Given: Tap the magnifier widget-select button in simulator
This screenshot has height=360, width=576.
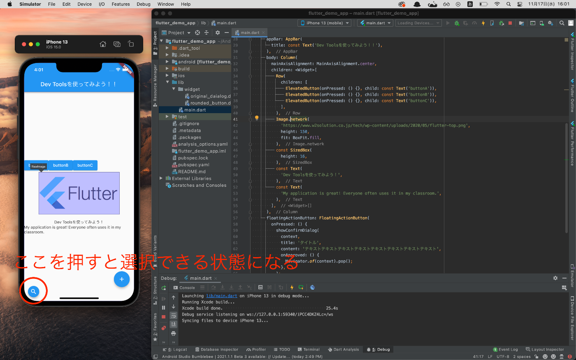Looking at the screenshot, I should (34, 291).
